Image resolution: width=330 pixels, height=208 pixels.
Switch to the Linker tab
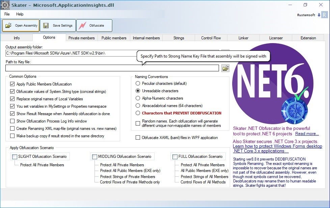243,38
